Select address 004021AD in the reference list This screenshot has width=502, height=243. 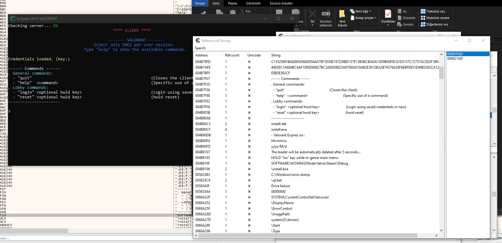467,59
